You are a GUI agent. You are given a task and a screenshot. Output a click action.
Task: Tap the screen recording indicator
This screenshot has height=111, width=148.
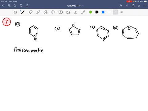[129, 1]
